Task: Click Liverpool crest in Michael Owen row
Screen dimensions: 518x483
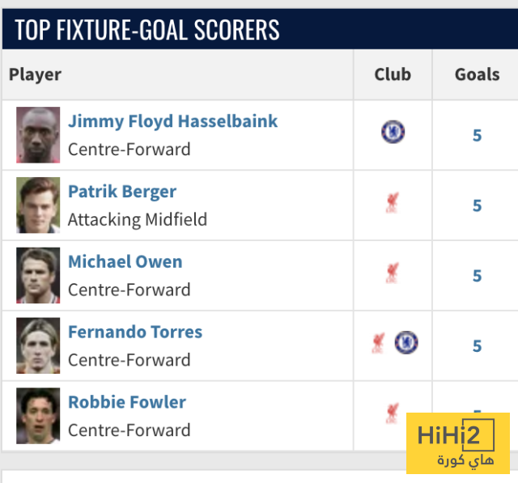Action: coord(393,273)
